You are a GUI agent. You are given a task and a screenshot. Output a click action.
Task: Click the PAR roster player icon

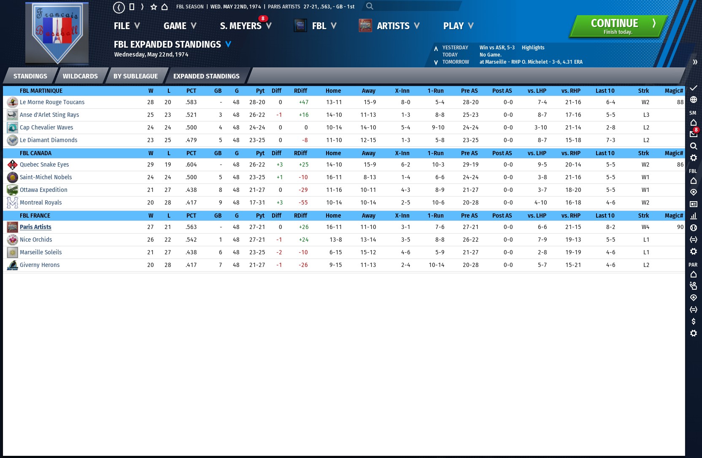pos(693,286)
